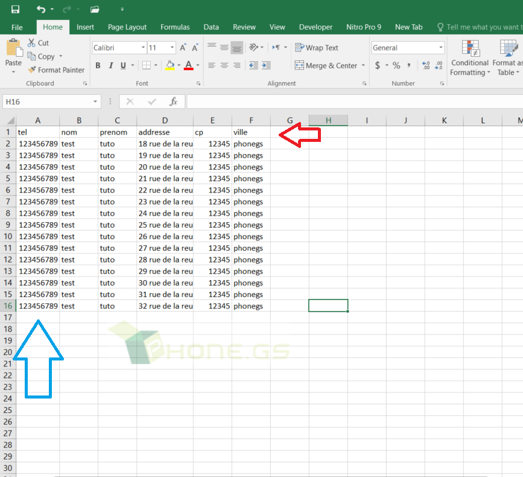Click the Undo arrow icon

click(40, 9)
